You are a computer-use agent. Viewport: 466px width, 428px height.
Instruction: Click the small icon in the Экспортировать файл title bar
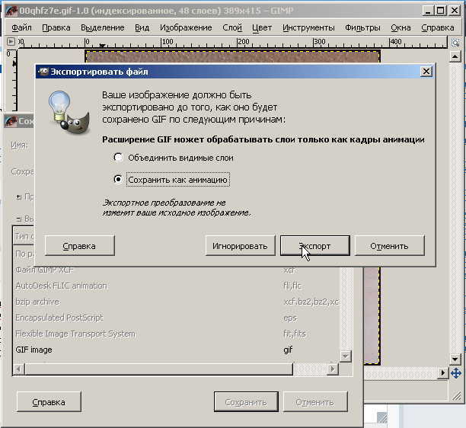click(43, 72)
